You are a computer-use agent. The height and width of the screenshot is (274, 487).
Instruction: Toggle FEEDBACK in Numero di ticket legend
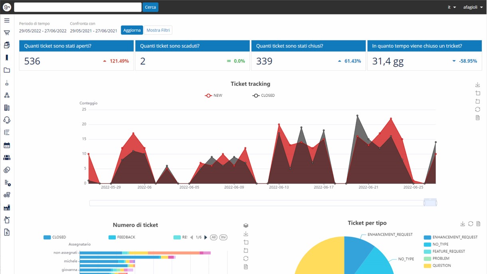pos(122,237)
